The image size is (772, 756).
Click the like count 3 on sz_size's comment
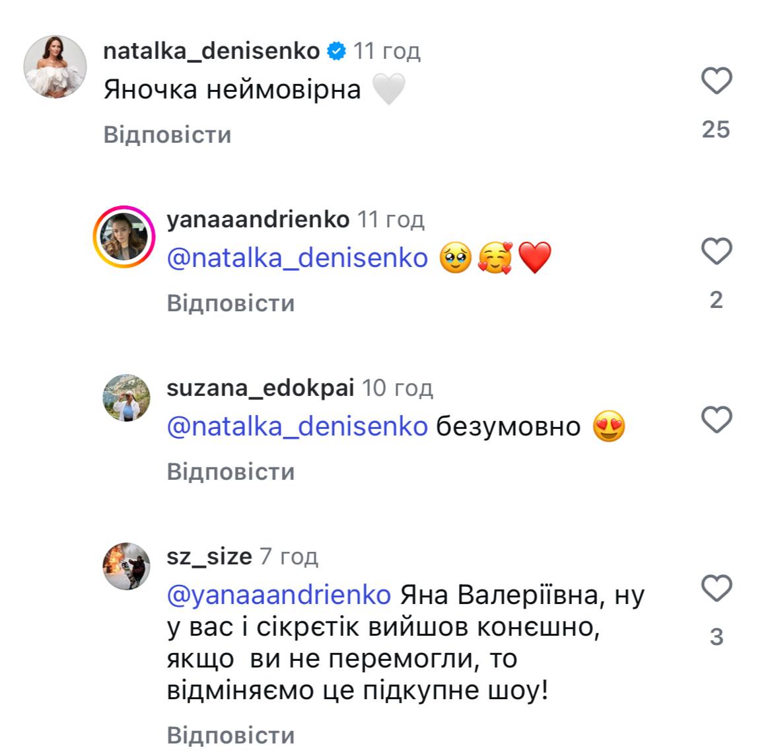click(x=715, y=636)
